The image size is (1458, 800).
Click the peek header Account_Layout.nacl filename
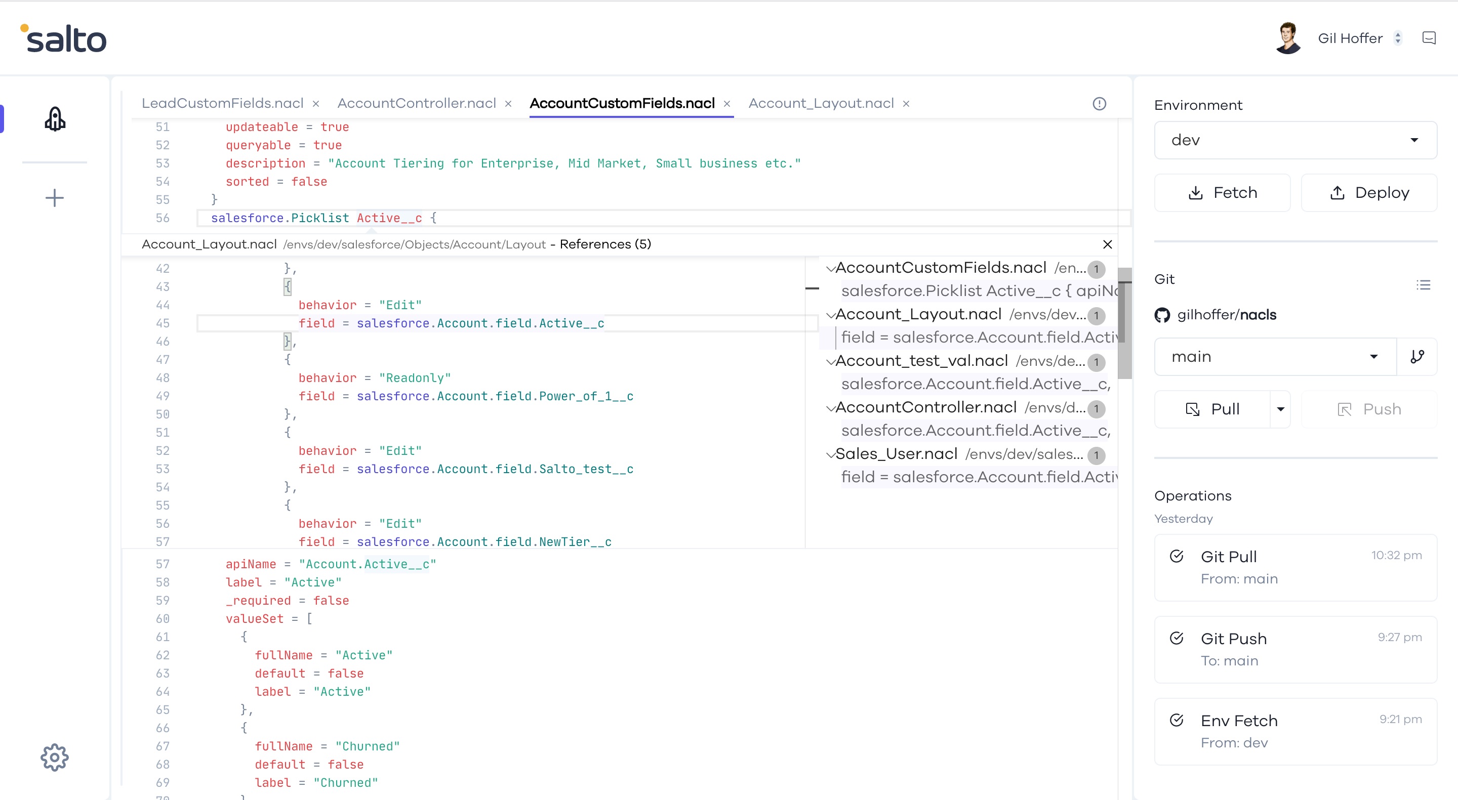click(x=209, y=244)
